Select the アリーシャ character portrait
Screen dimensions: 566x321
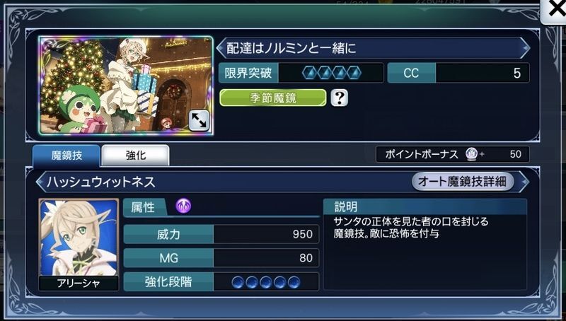coord(79,244)
